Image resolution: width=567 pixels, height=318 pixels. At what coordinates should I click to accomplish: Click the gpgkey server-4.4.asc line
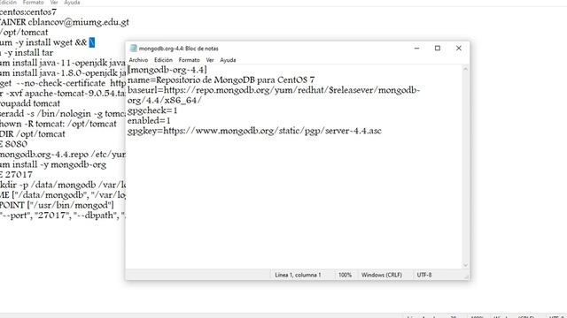tap(254, 131)
